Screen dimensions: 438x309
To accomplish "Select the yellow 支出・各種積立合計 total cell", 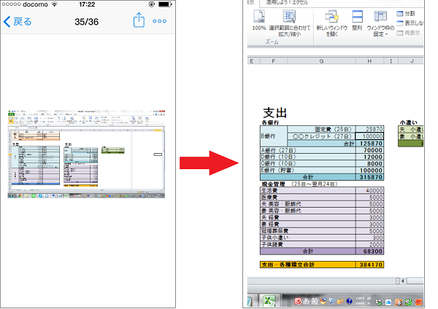I will 307,265.
